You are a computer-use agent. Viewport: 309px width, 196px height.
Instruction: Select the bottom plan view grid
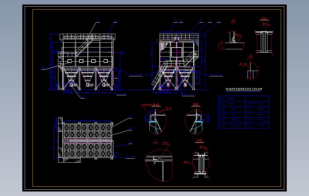click(x=88, y=140)
